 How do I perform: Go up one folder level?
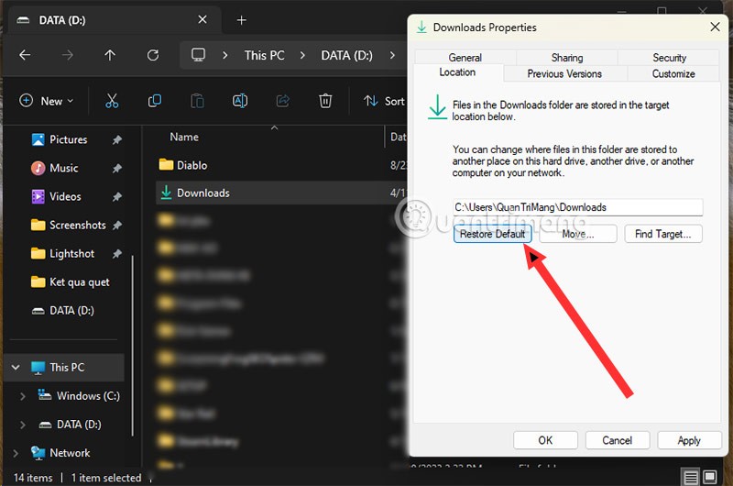point(110,55)
